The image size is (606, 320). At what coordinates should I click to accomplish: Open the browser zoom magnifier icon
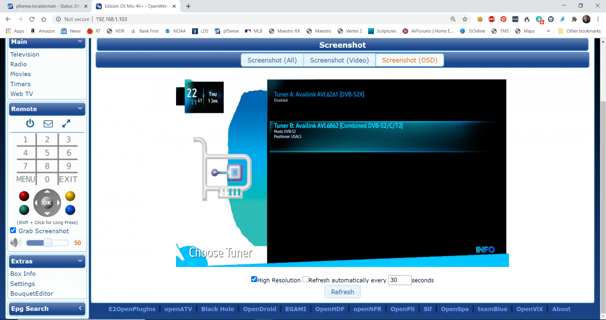(453, 19)
